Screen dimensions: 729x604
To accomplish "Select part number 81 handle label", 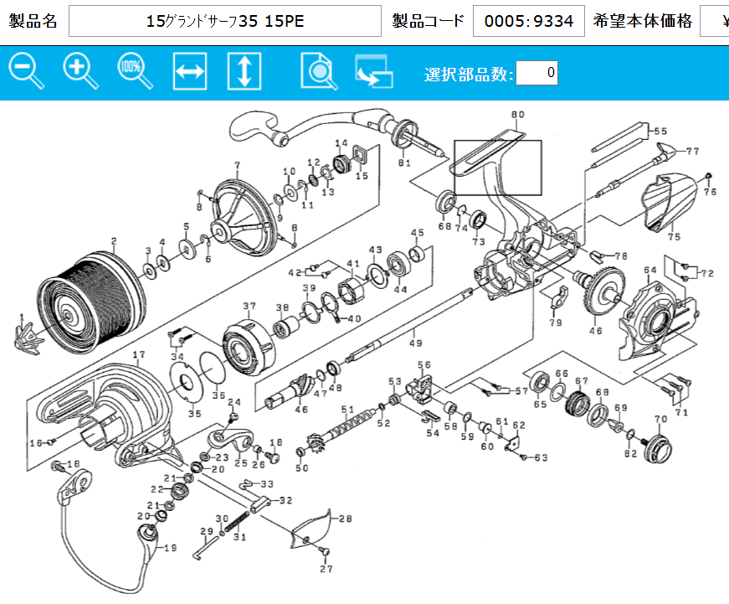I will pyautogui.click(x=404, y=163).
